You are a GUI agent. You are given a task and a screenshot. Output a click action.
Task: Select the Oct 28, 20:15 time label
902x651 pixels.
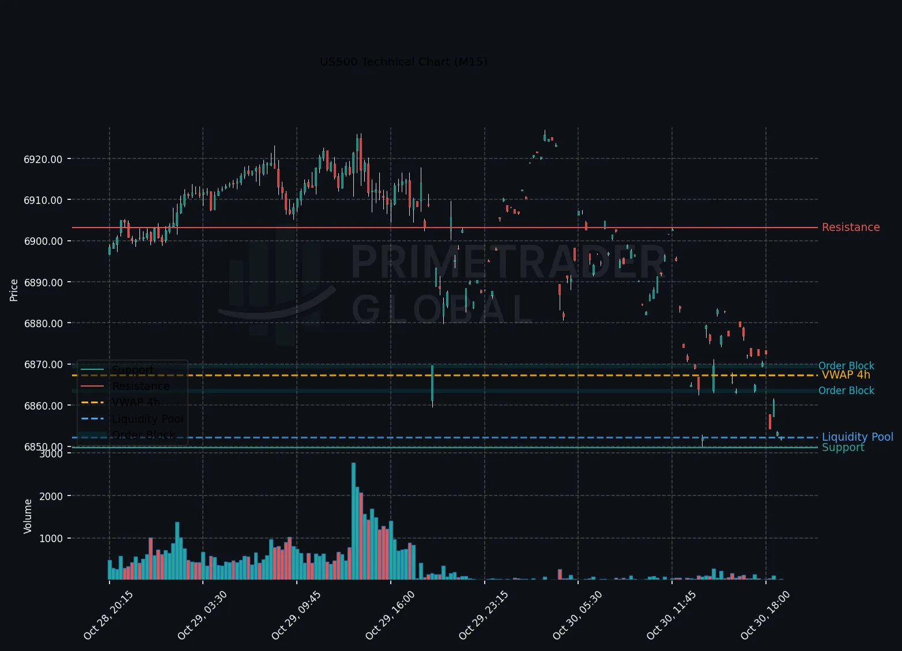click(108, 615)
